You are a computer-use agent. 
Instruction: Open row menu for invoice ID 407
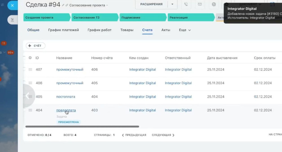pos(30,69)
